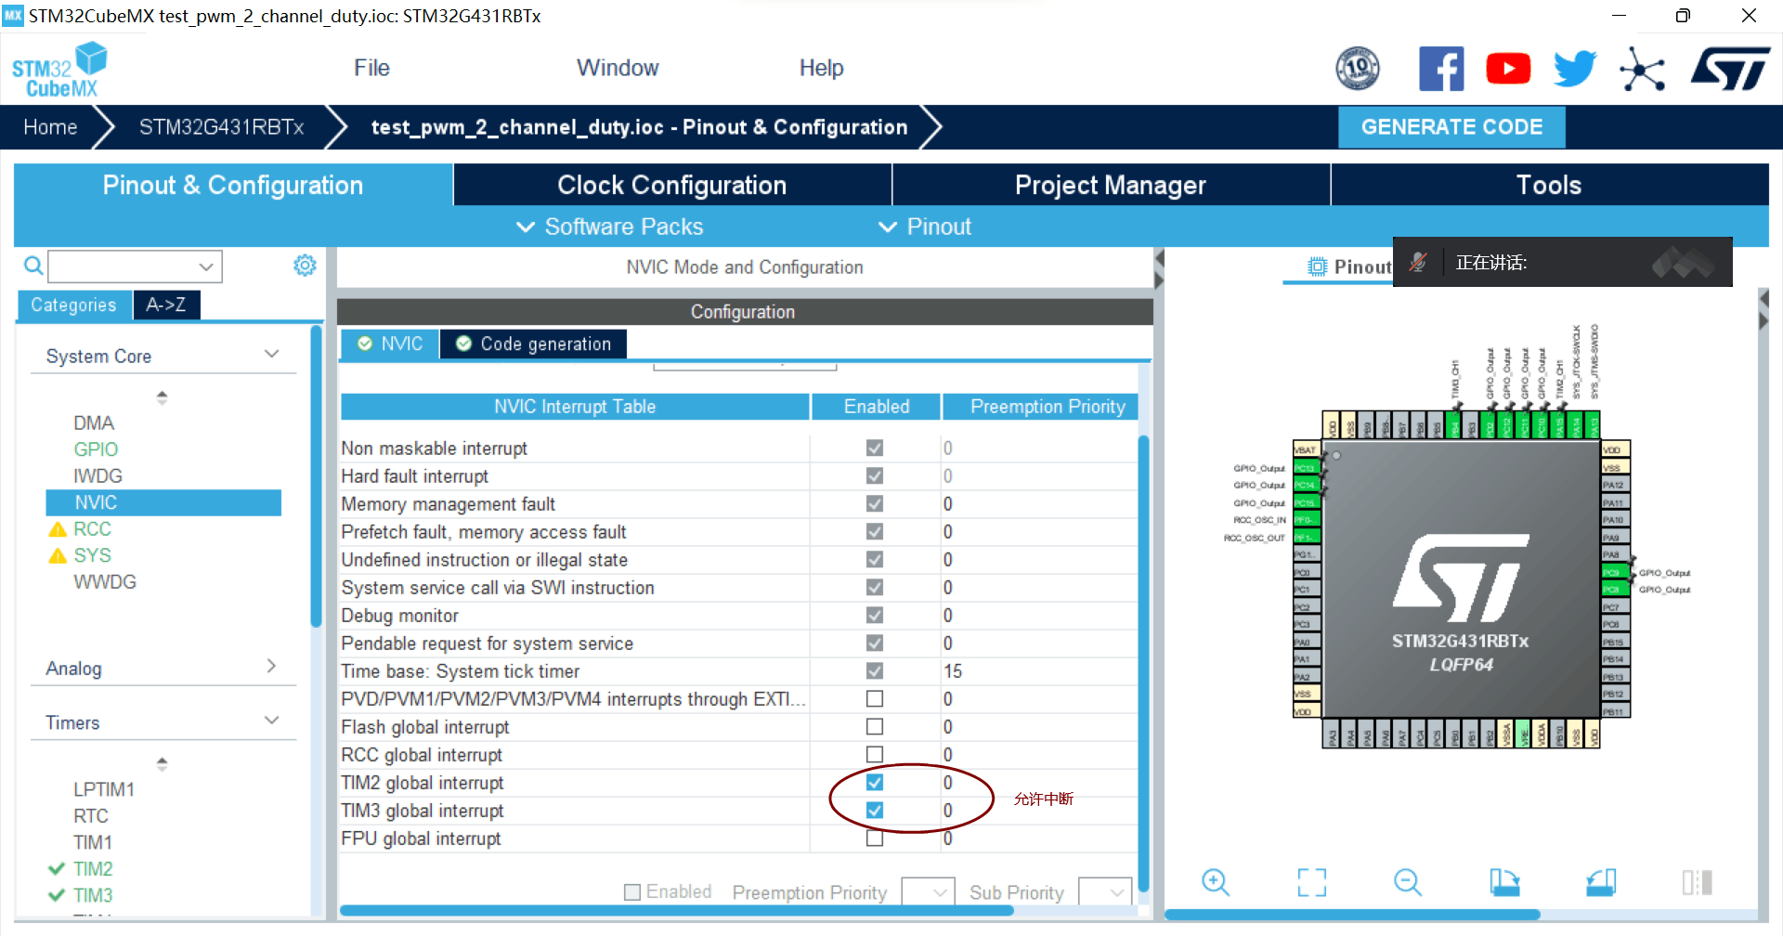Rotate the chip view counterclockwise icon

(x=1601, y=882)
